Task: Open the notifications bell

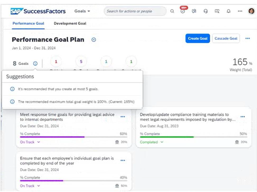Action: [228, 11]
